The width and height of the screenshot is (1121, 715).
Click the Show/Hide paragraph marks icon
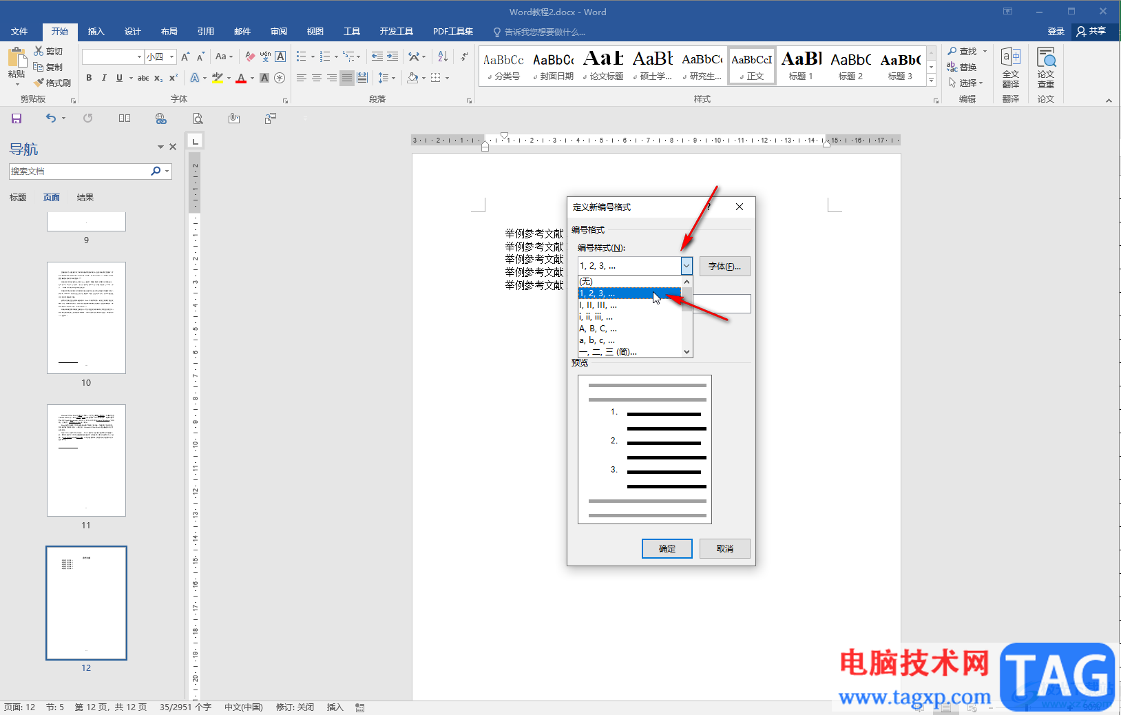[465, 56]
